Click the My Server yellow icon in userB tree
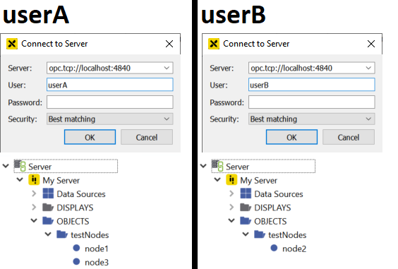The height and width of the screenshot is (269, 398). (231, 180)
